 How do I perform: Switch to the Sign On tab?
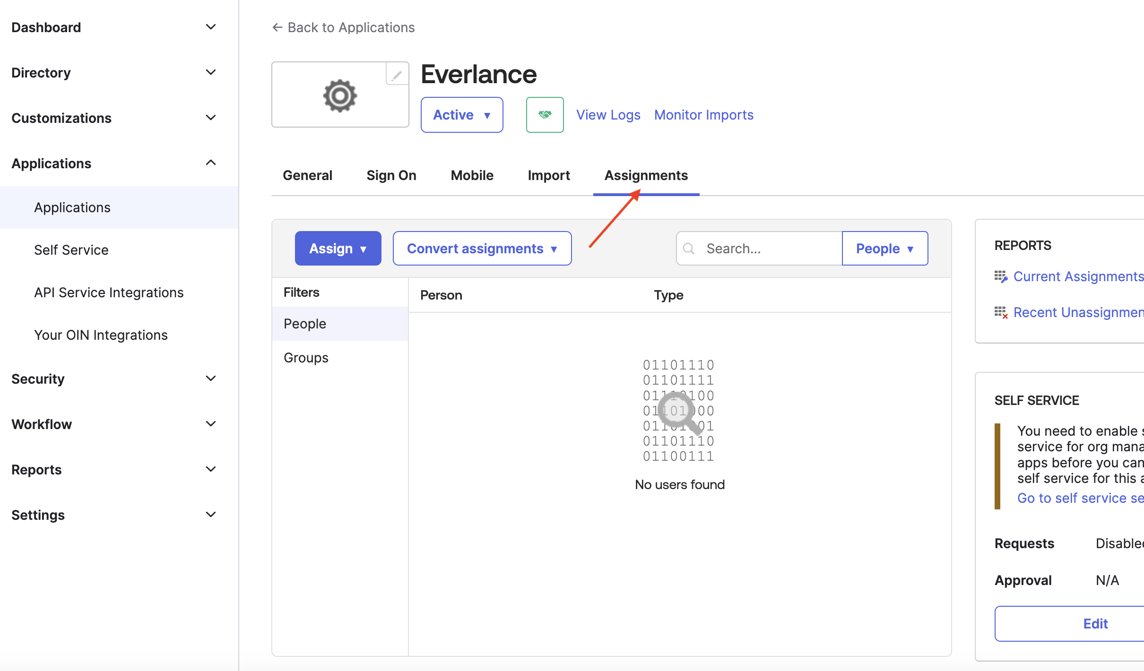(x=391, y=175)
